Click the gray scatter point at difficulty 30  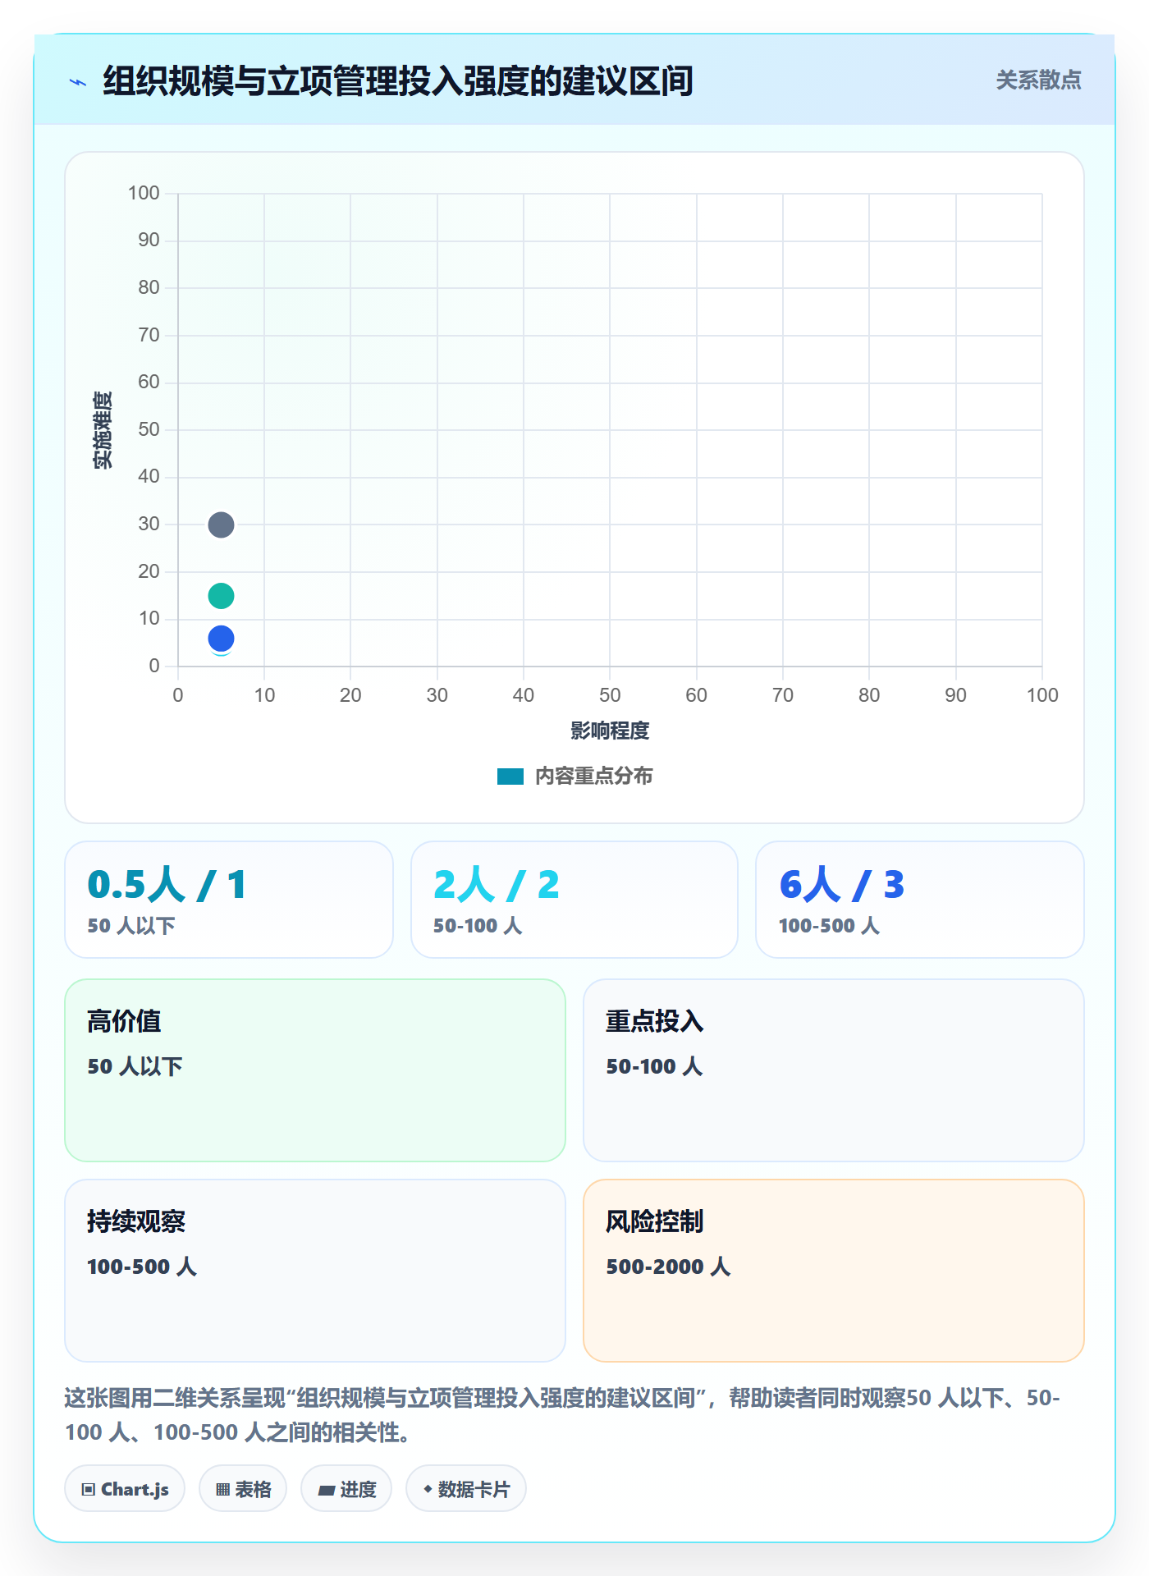coord(221,525)
